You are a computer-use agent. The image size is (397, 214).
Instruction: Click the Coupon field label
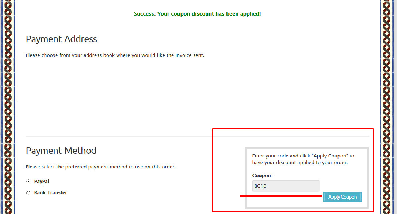(x=262, y=176)
